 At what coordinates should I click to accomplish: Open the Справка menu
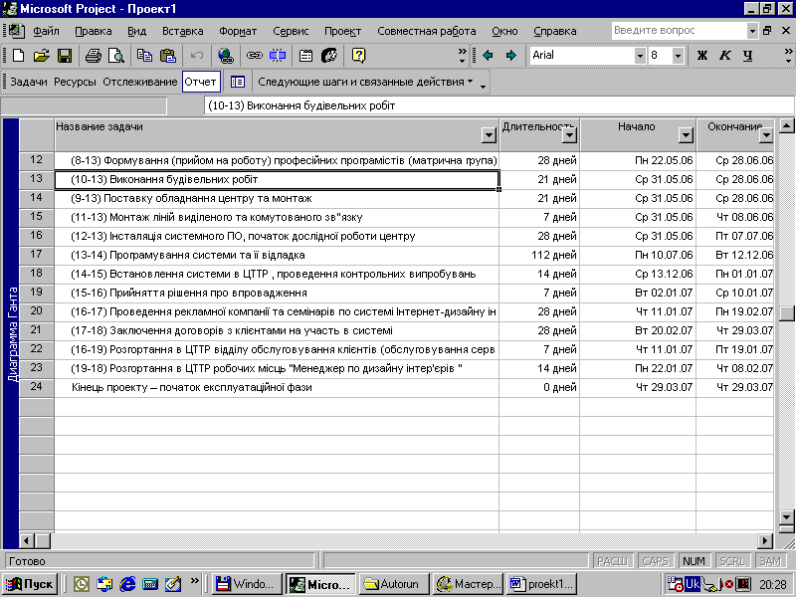click(x=555, y=31)
